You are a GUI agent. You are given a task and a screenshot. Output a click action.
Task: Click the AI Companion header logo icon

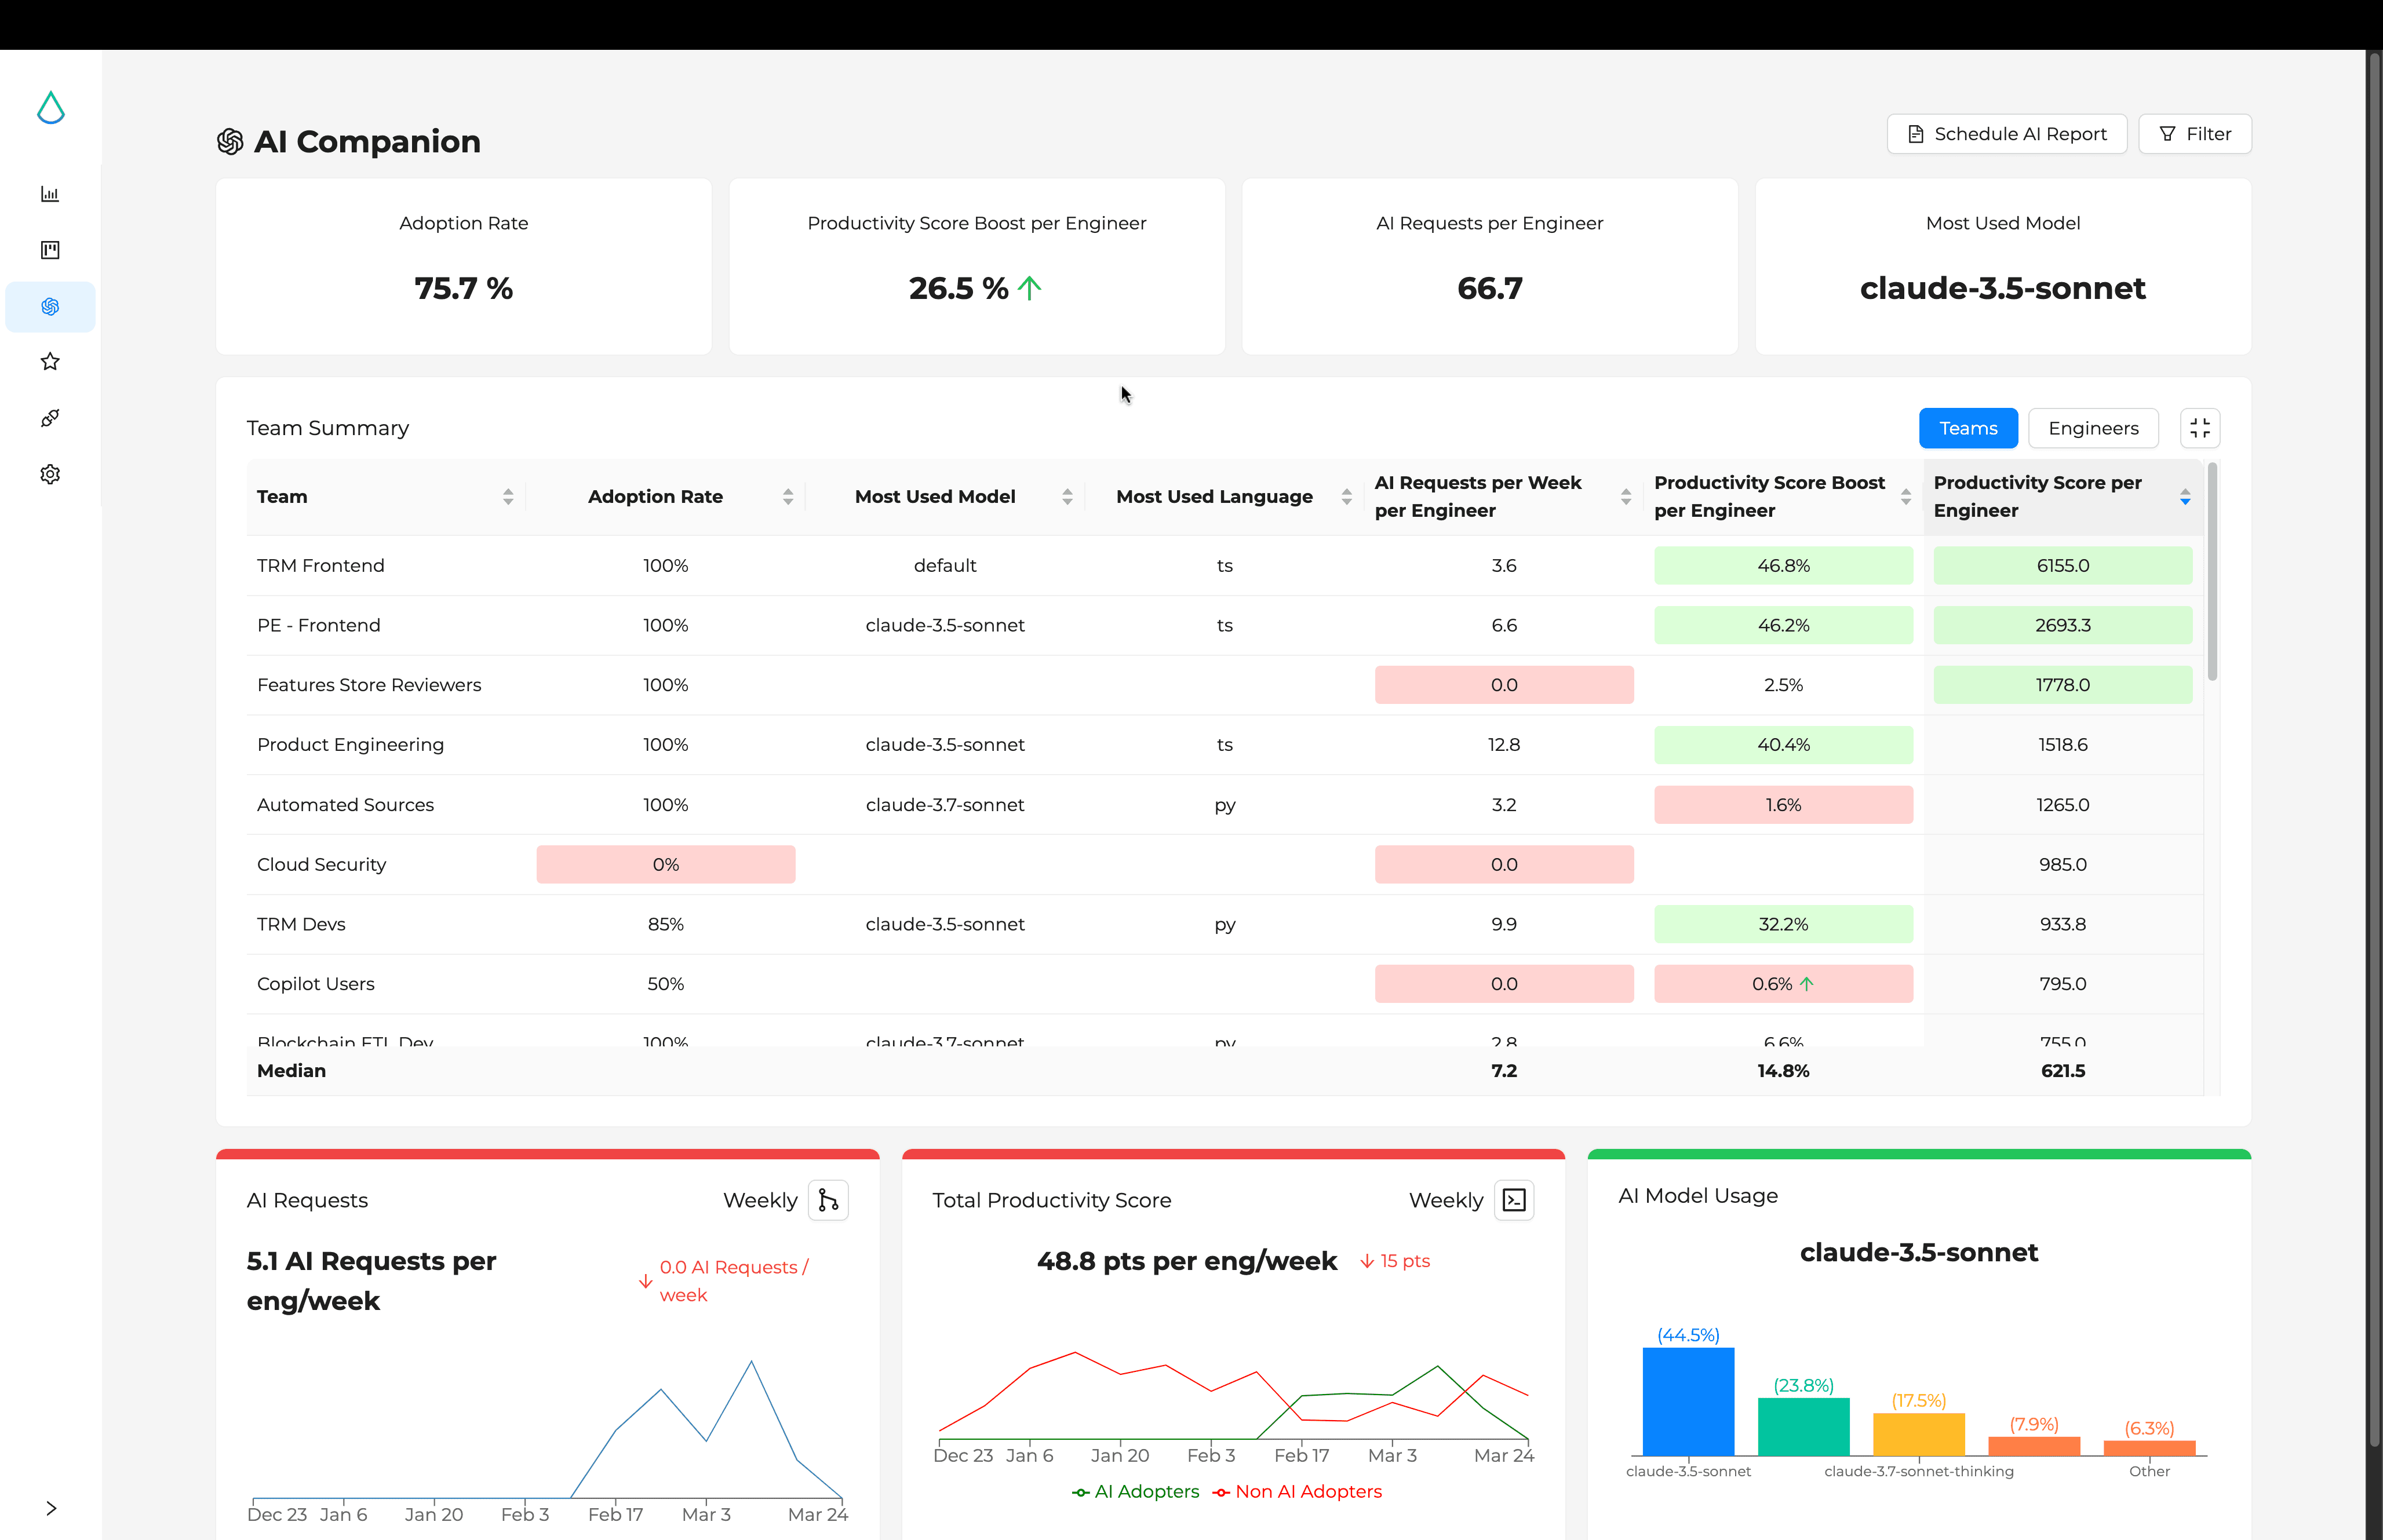coord(230,142)
